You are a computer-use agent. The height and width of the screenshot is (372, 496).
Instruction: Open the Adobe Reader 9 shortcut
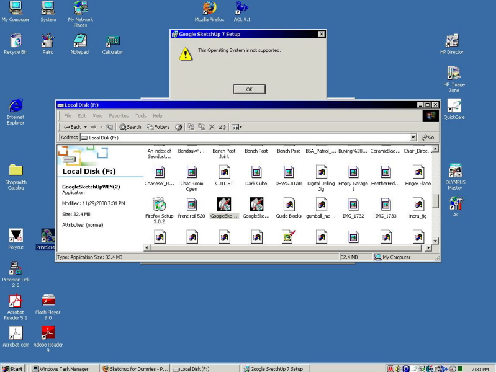48,339
